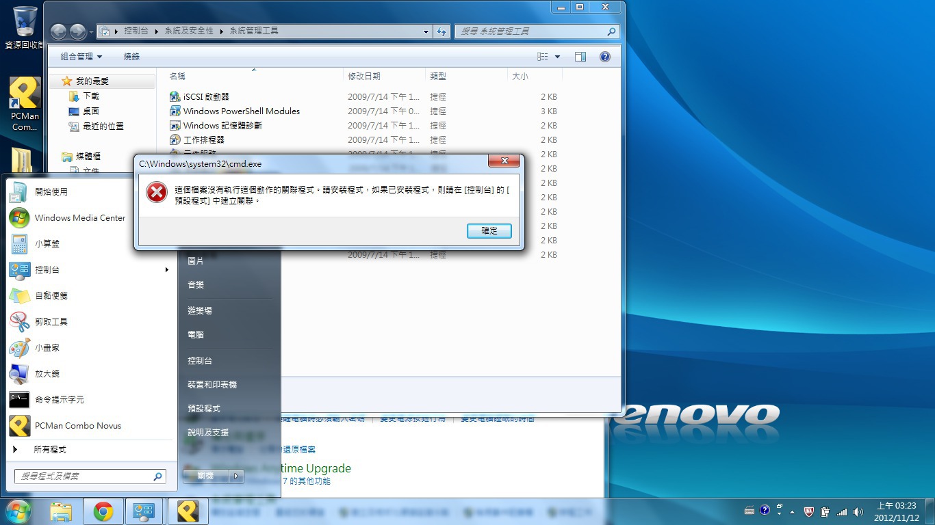Open the address bar history dropdown

(x=426, y=31)
